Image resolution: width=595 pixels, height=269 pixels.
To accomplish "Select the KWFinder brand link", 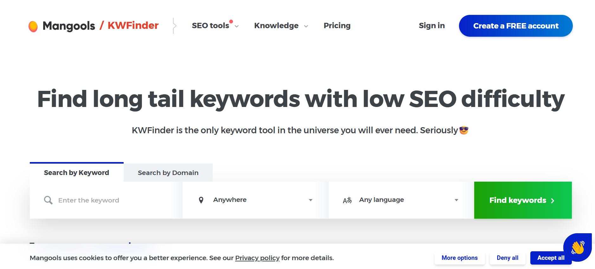I will tap(133, 25).
